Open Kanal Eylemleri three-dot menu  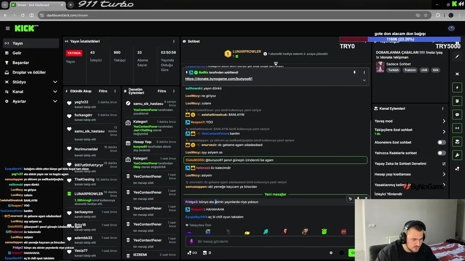click(442, 108)
